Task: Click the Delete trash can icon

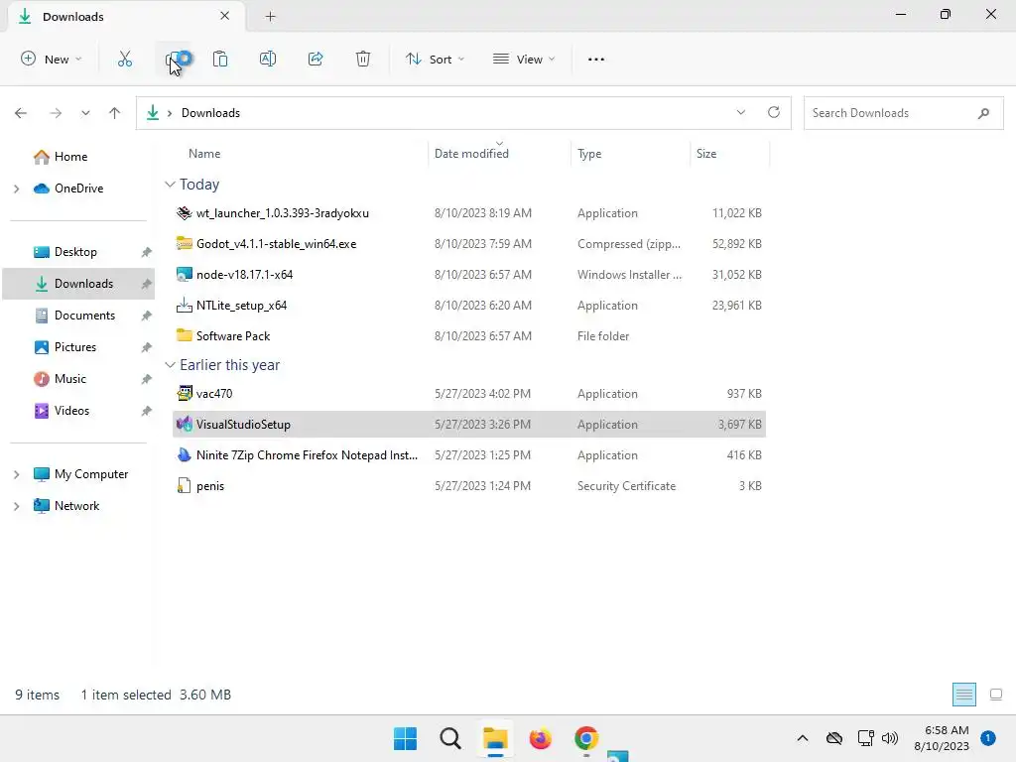Action: (x=363, y=59)
